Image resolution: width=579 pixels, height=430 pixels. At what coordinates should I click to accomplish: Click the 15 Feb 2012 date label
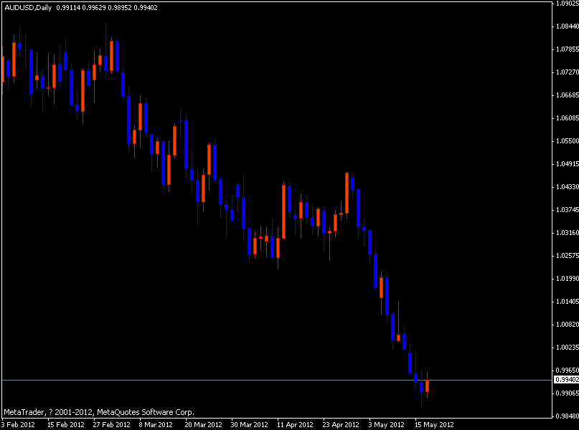click(66, 424)
